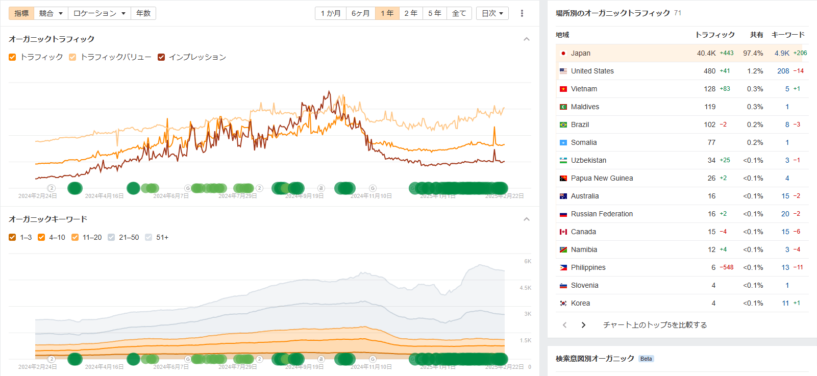The width and height of the screenshot is (817, 376).
Task: Click the Brazil flag icon
Action: tap(563, 124)
